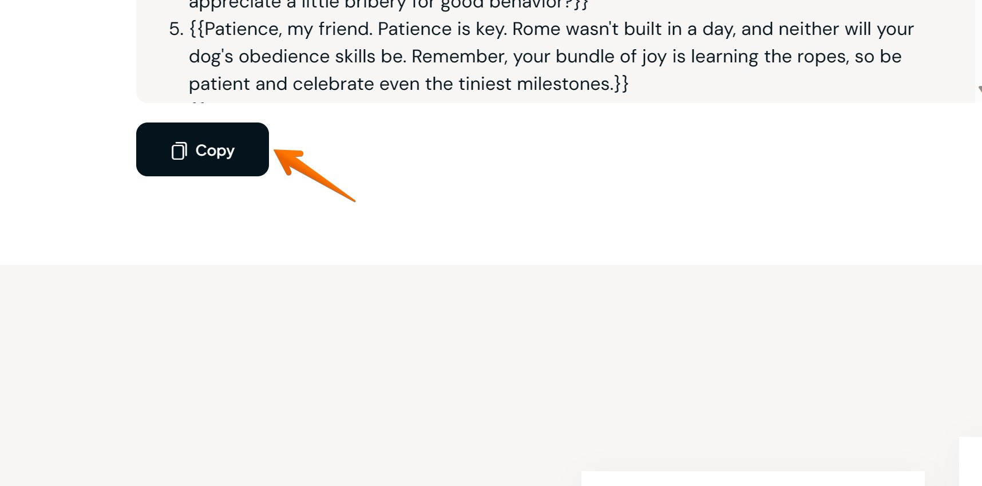The width and height of the screenshot is (982, 486).
Task: Click the Copy button
Action: (x=203, y=149)
